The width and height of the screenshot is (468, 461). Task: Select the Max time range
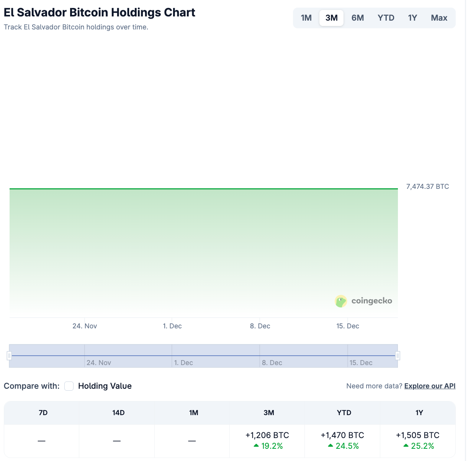439,18
